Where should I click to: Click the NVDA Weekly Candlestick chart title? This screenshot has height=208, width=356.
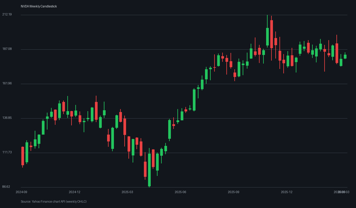(39, 6)
